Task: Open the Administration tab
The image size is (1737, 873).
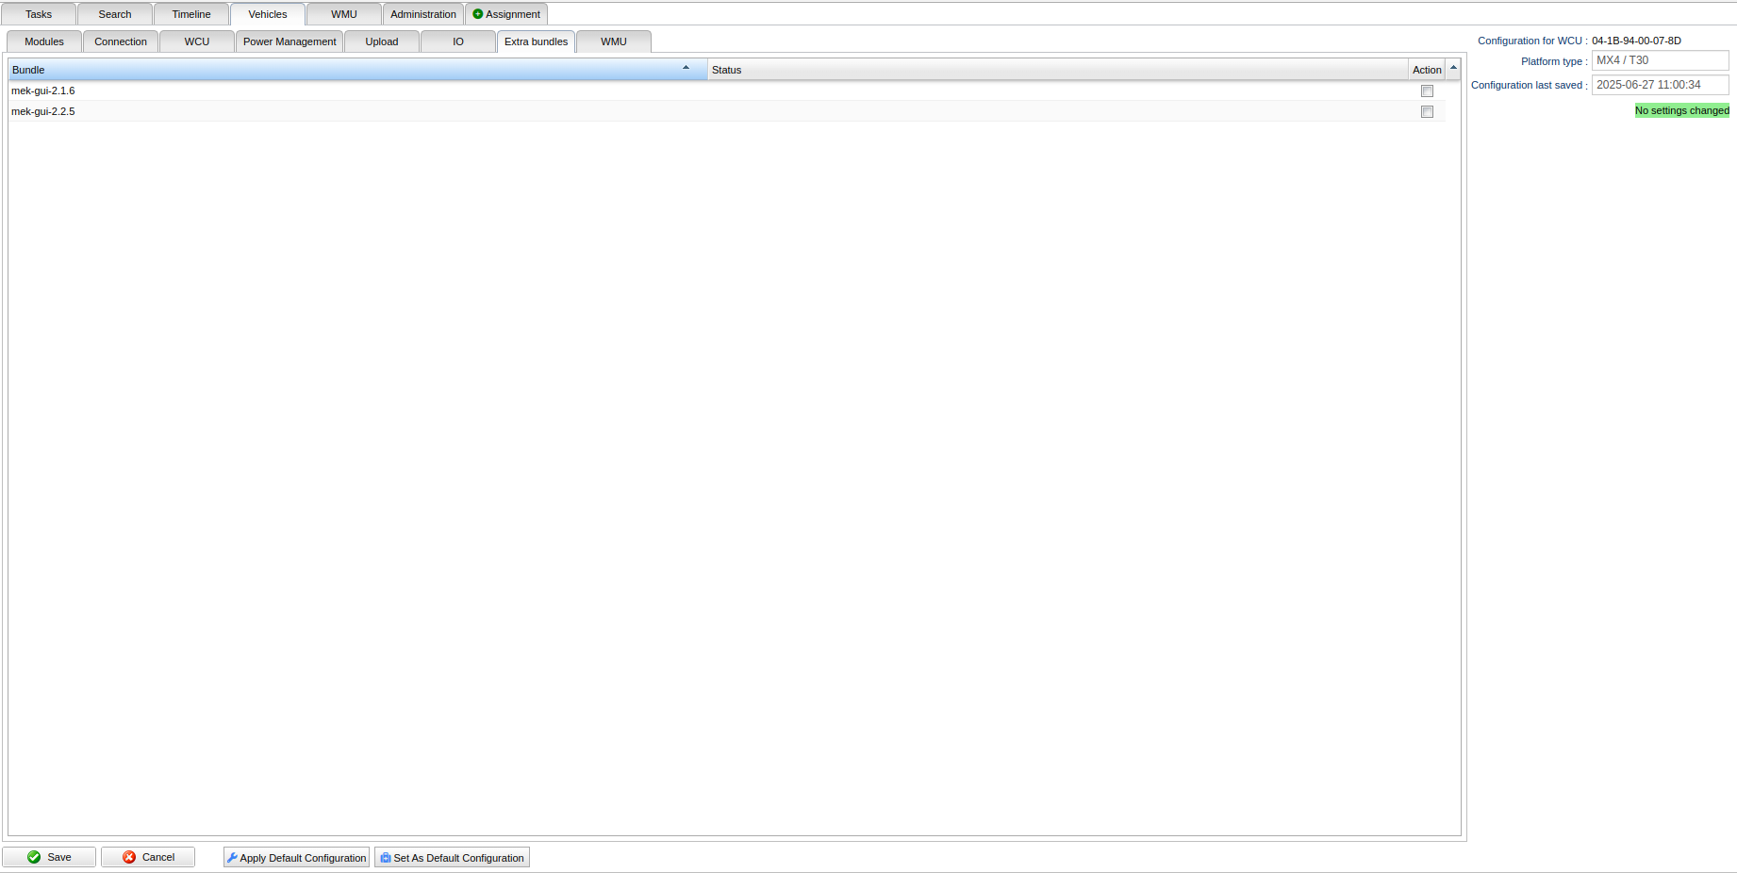Action: [422, 14]
